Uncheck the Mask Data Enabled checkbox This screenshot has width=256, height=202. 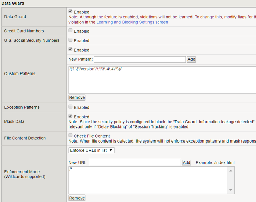pos(70,116)
